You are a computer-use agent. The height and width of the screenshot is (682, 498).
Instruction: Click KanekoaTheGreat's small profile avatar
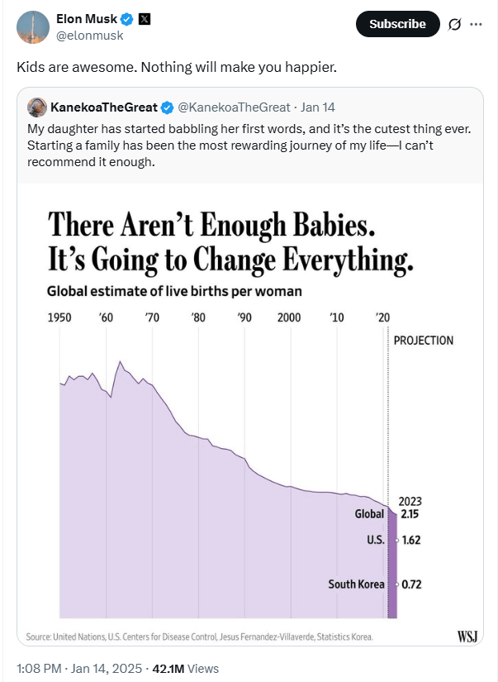(36, 107)
